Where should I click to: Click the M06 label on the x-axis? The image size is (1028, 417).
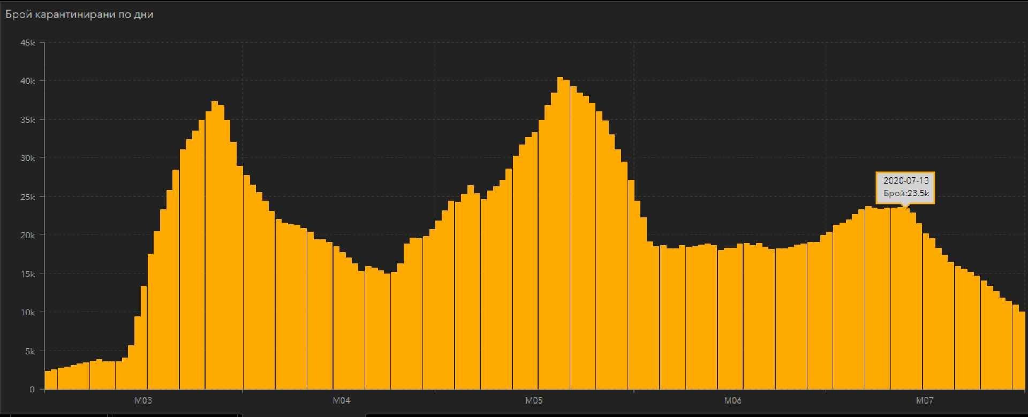click(732, 400)
